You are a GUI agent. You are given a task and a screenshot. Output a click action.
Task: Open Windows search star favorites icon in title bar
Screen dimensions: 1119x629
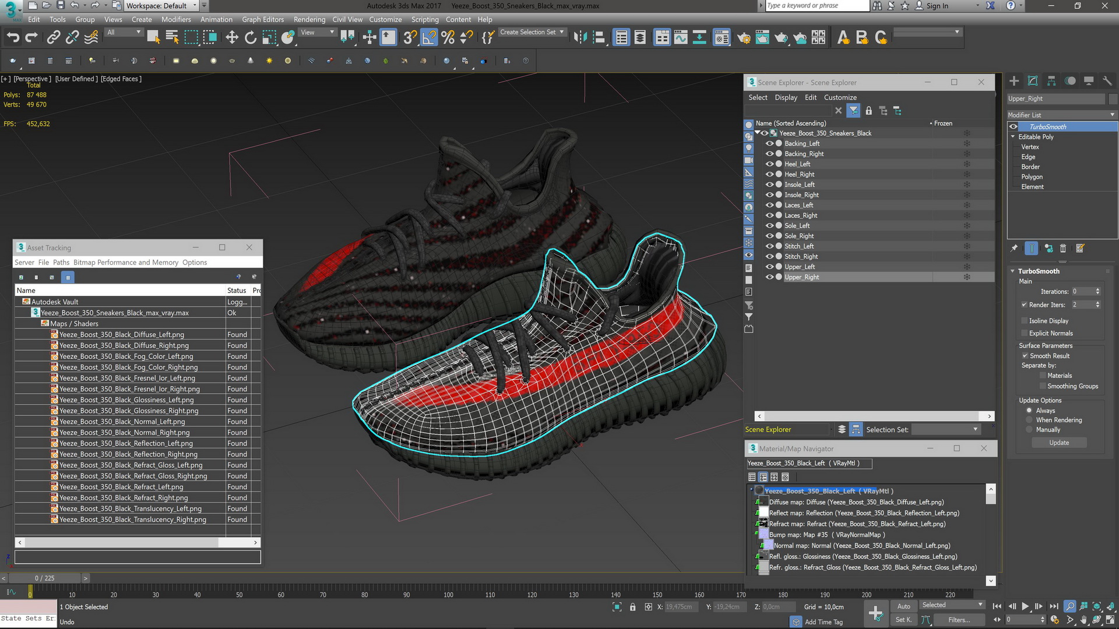coord(905,6)
